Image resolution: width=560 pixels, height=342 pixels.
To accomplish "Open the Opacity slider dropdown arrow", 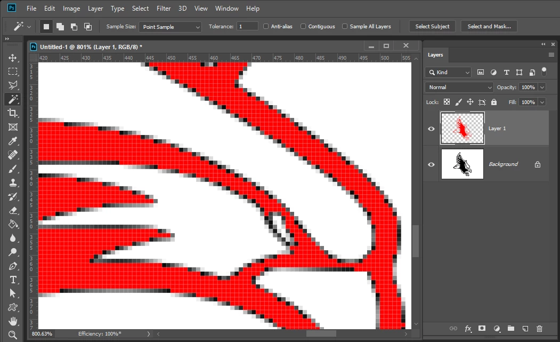I will coord(542,88).
